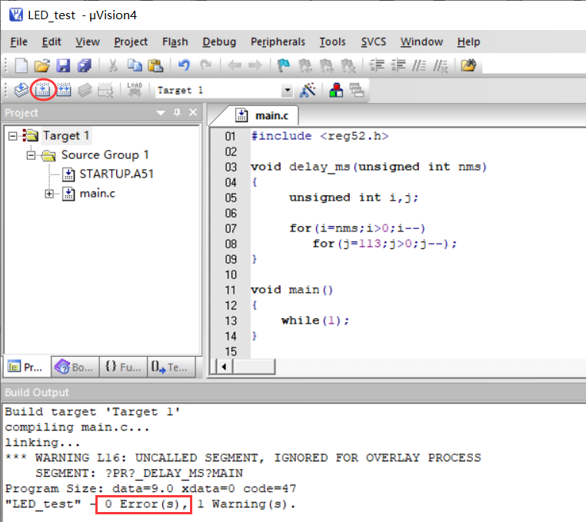The width and height of the screenshot is (586, 522).
Task: Open Flash menu
Action: (x=175, y=42)
